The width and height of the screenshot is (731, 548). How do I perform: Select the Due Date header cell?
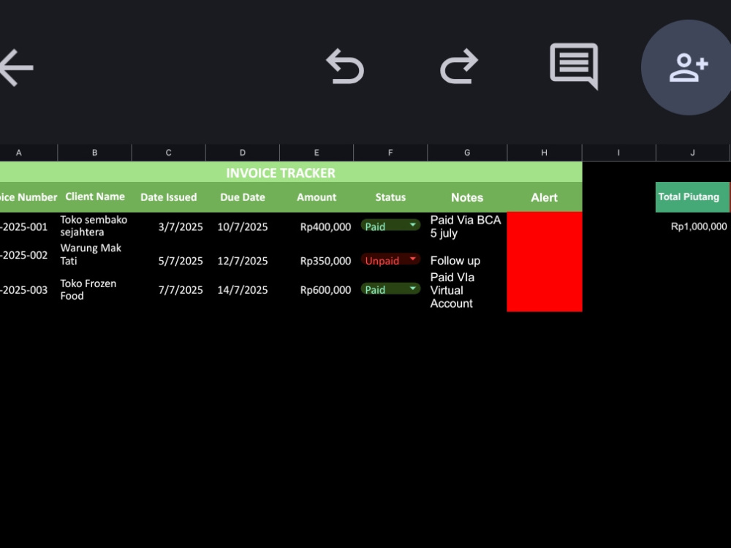click(x=243, y=197)
